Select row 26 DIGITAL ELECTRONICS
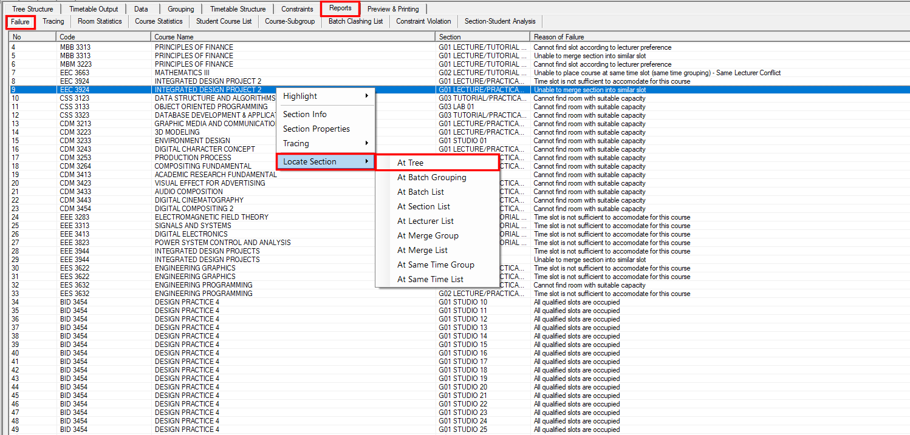Viewport: 910px width, 435px height. pos(459,234)
